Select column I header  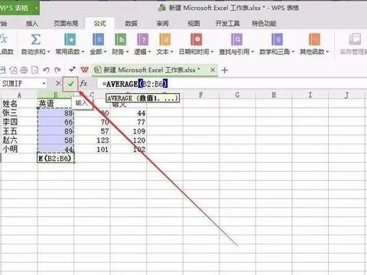(310, 95)
